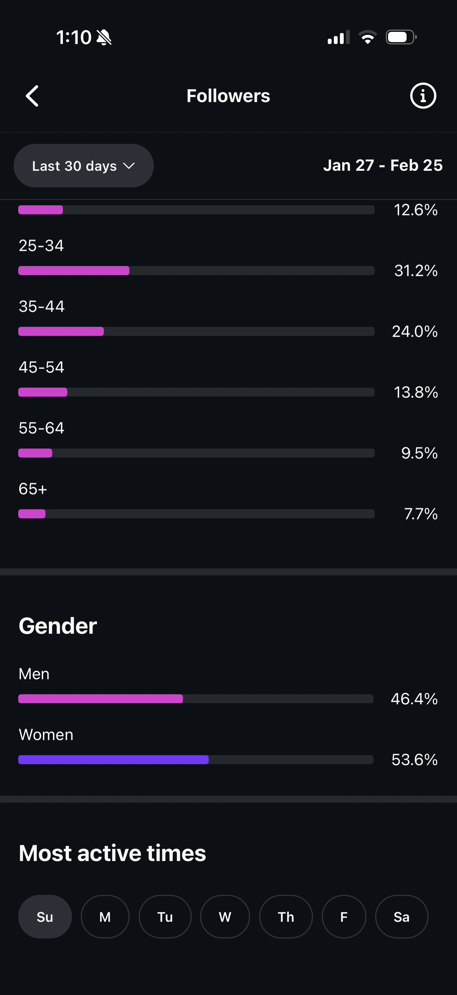Tap the Men gender percentage bar
Screen dimensions: 457x995
(196, 699)
